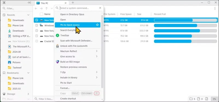Focus the sidebar Filter... field

point(18,8)
